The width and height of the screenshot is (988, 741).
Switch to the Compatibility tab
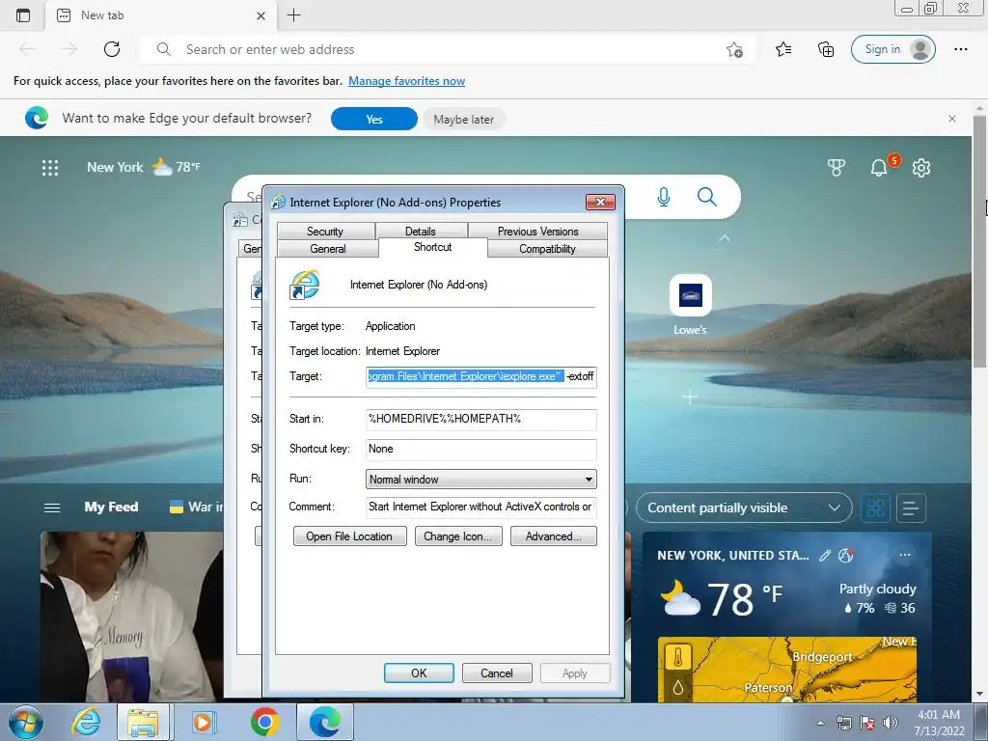pos(548,249)
